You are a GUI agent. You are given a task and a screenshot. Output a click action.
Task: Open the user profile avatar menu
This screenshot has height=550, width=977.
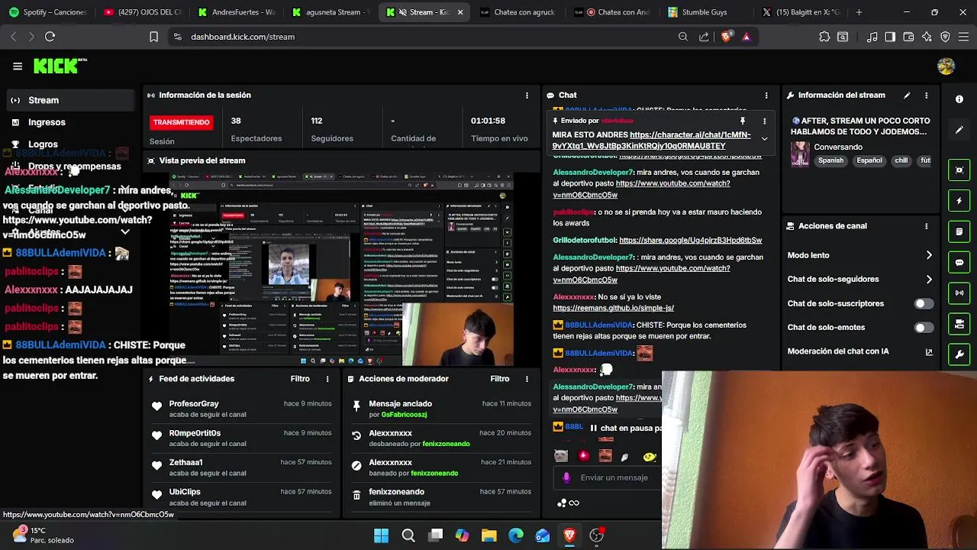tap(946, 66)
